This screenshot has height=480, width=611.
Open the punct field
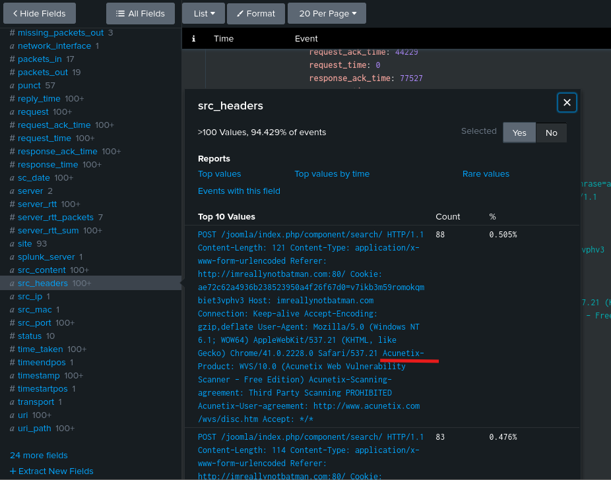29,86
